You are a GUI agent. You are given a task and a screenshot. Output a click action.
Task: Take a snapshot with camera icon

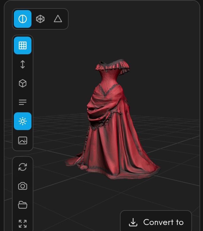click(x=23, y=186)
